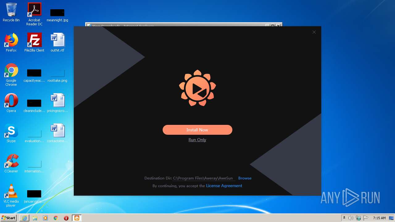Click Browse to change the destination directory
This screenshot has height=222, width=395.
point(245,178)
